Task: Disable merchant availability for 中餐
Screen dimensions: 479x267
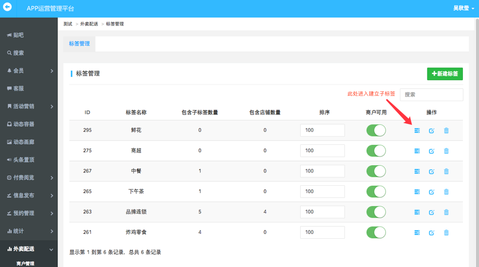Action: tap(376, 171)
